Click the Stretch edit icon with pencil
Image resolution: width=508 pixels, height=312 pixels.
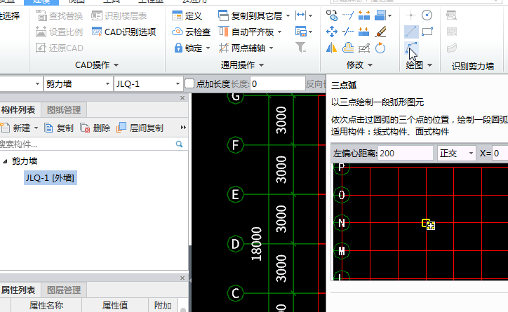pyautogui.click(x=364, y=48)
